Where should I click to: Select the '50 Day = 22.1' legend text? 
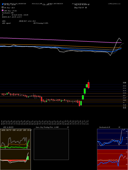(x=9, y=8)
